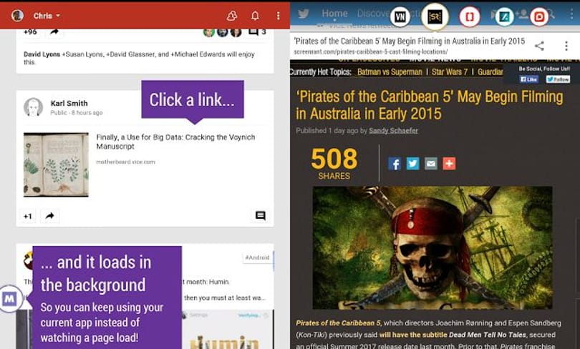Click the screenrant.com URL text

tap(371, 51)
